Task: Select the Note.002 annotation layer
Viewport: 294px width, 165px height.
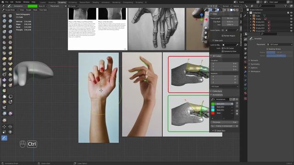Action: (x=220, y=107)
